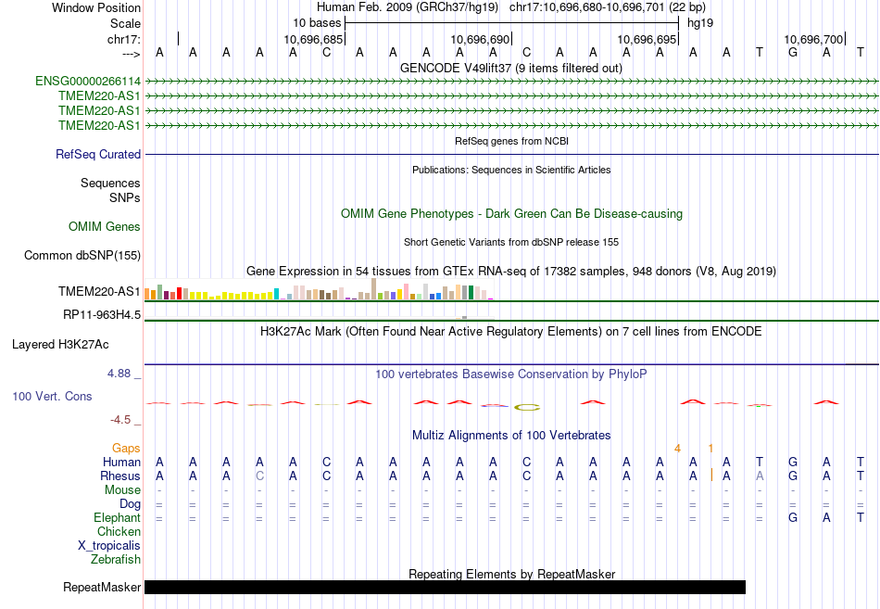Click the Sequences track label
This screenshot has height=609, width=880.
110,184
